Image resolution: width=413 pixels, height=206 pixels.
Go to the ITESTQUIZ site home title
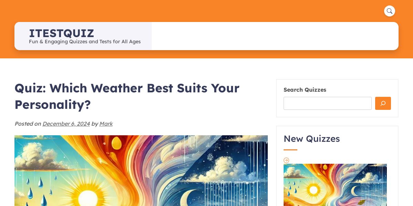click(x=61, y=33)
